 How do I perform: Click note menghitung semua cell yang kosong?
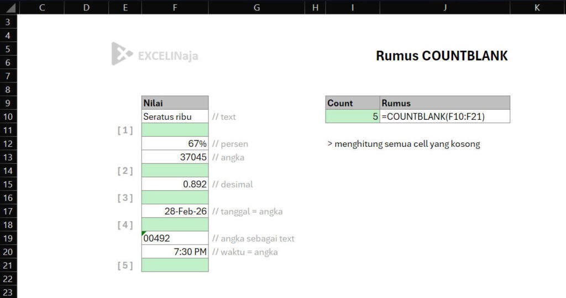pos(403,144)
